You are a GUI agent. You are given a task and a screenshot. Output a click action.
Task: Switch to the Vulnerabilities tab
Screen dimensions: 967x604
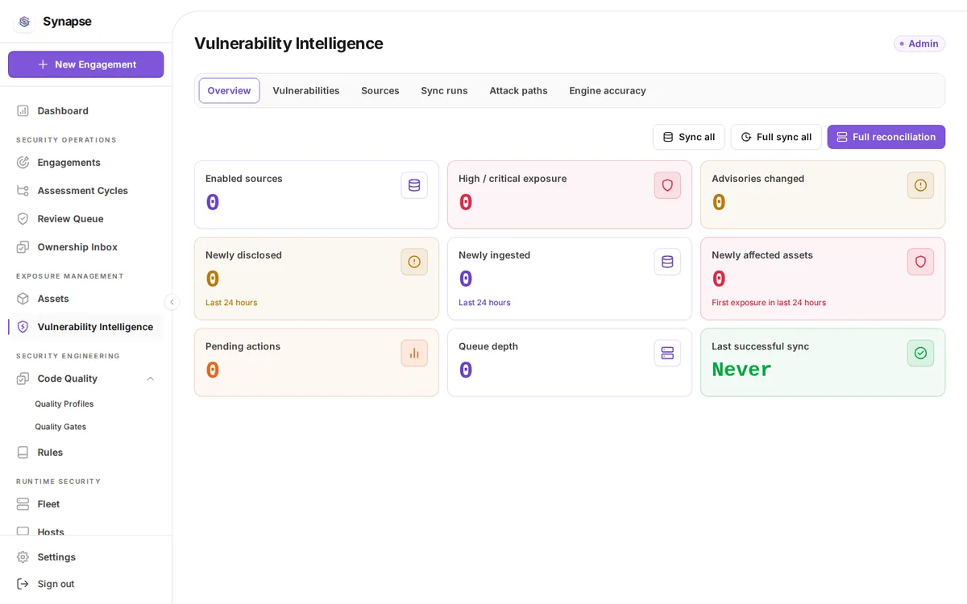click(x=306, y=90)
